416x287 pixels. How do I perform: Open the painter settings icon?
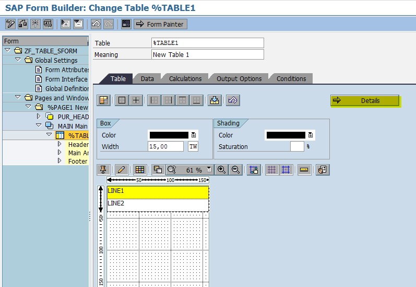[323, 169]
